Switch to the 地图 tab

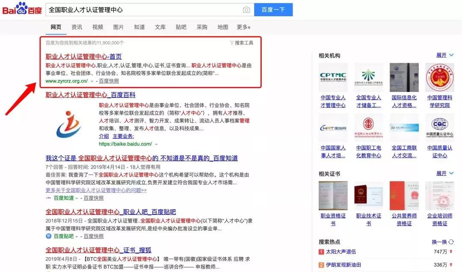tap(223, 27)
